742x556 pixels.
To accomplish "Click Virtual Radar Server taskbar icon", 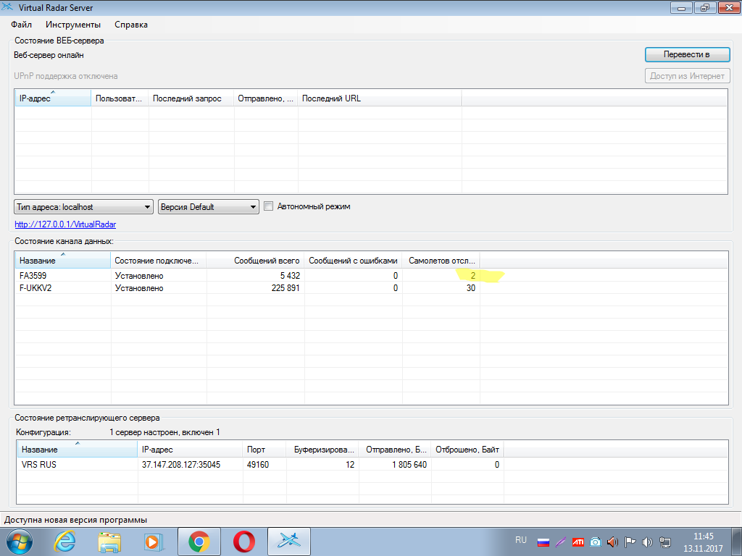I will click(289, 541).
